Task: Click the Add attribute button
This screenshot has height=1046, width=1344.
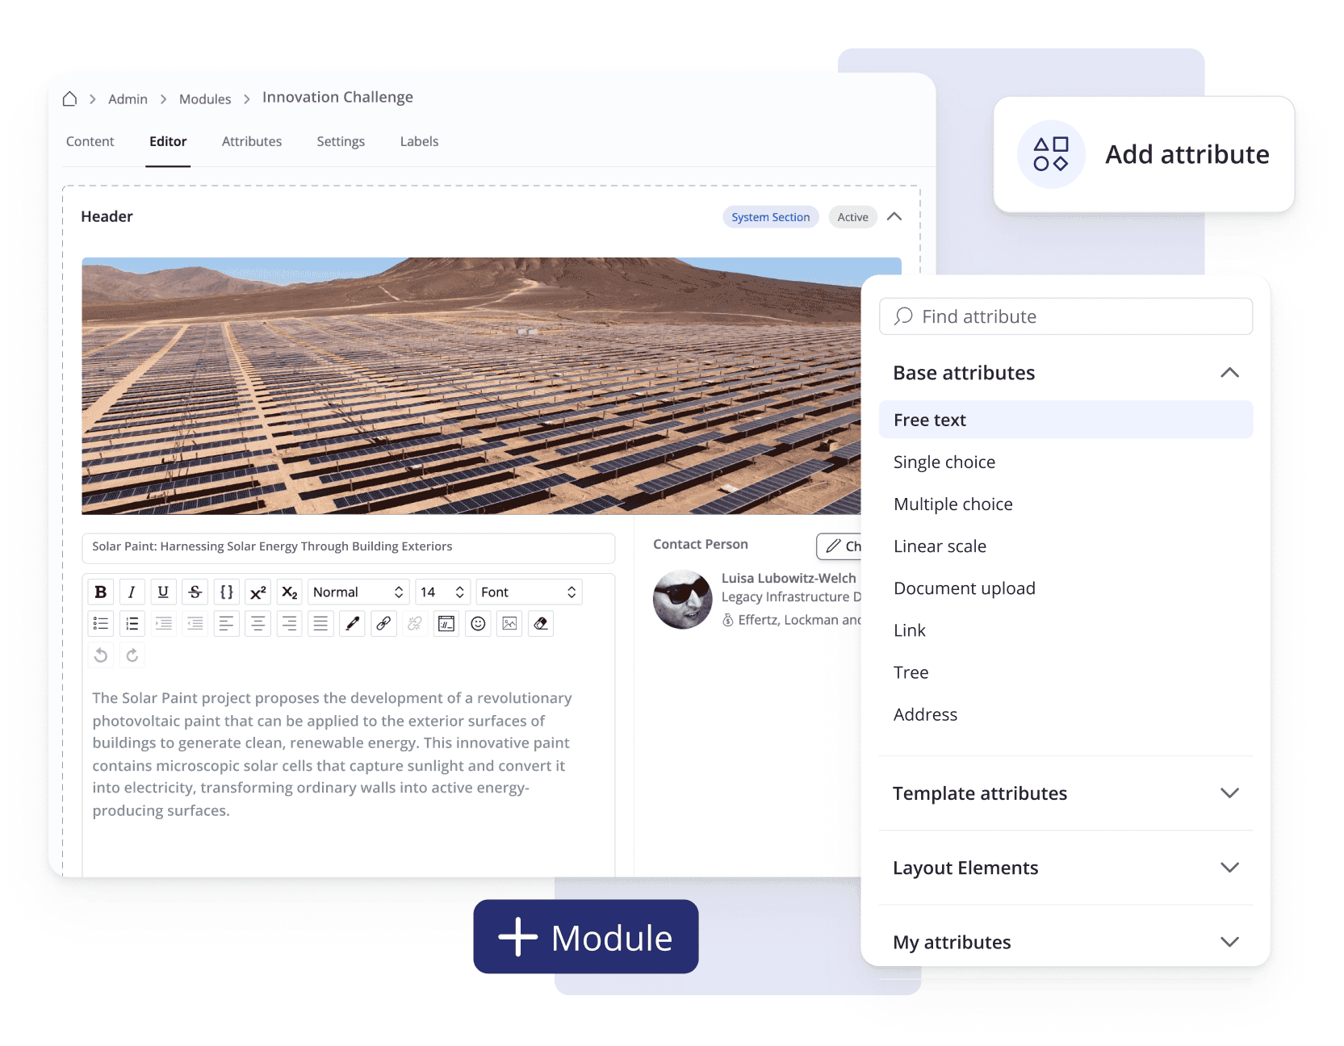Action: click(x=1144, y=154)
